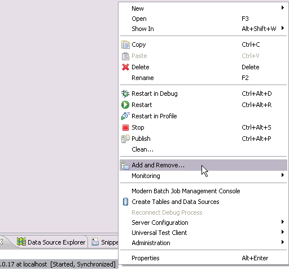Click the Publish icon

coord(125,139)
